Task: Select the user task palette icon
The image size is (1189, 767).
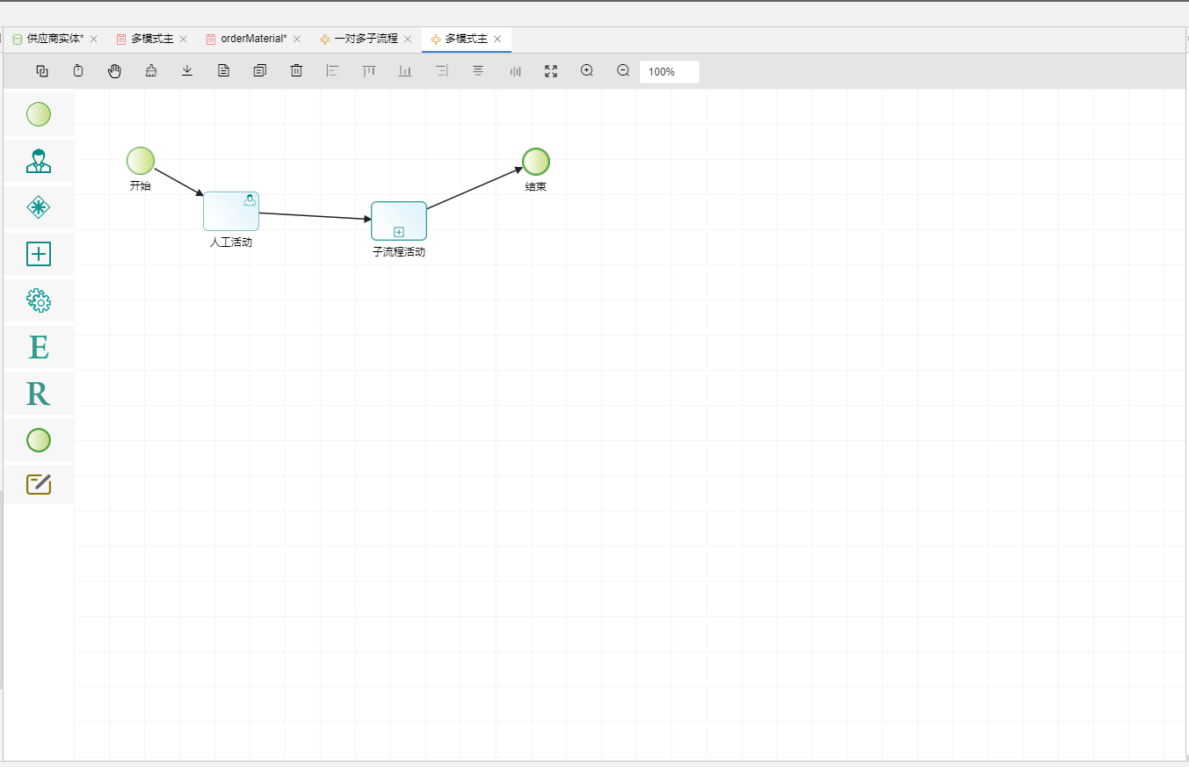Action: pyautogui.click(x=39, y=161)
